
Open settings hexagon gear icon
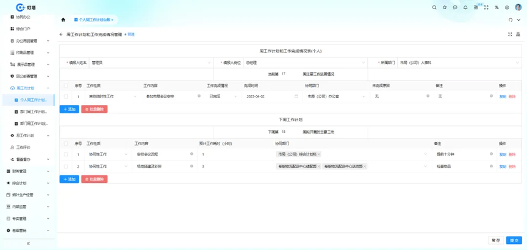507,7
